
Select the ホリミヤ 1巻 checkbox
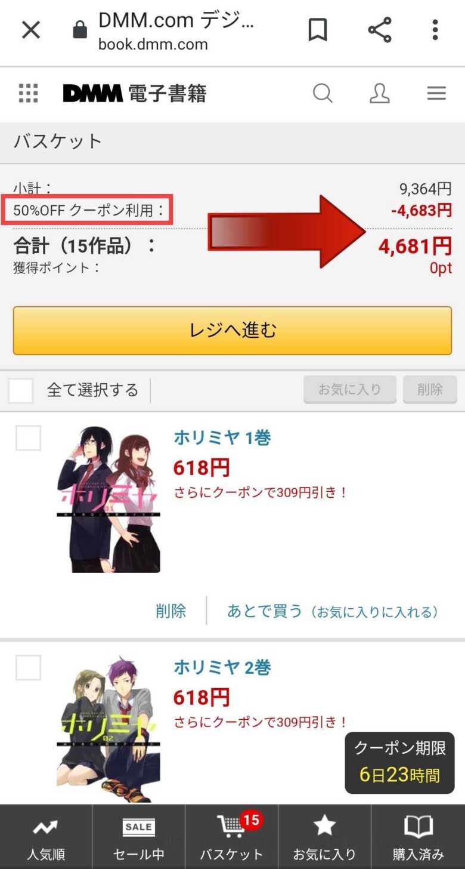click(28, 438)
